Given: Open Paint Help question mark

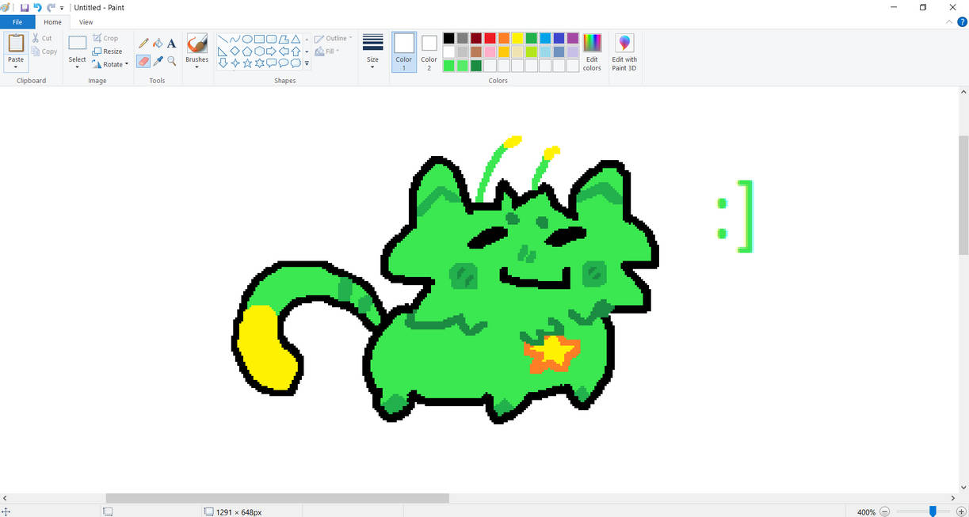Looking at the screenshot, I should pyautogui.click(x=963, y=22).
